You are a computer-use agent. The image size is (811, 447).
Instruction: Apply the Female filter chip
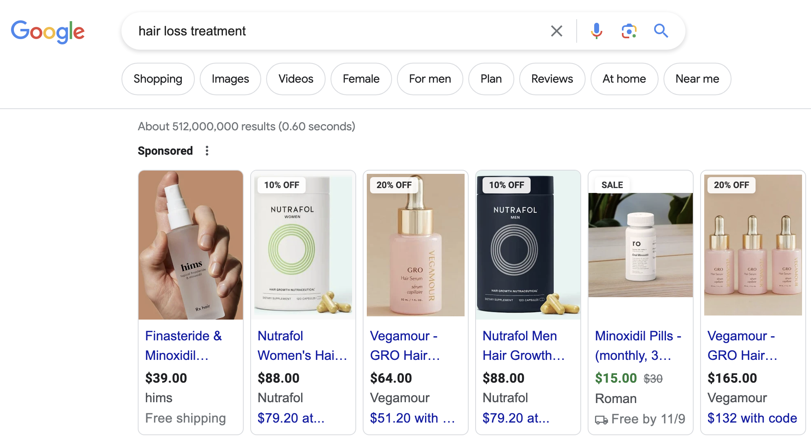[361, 79]
